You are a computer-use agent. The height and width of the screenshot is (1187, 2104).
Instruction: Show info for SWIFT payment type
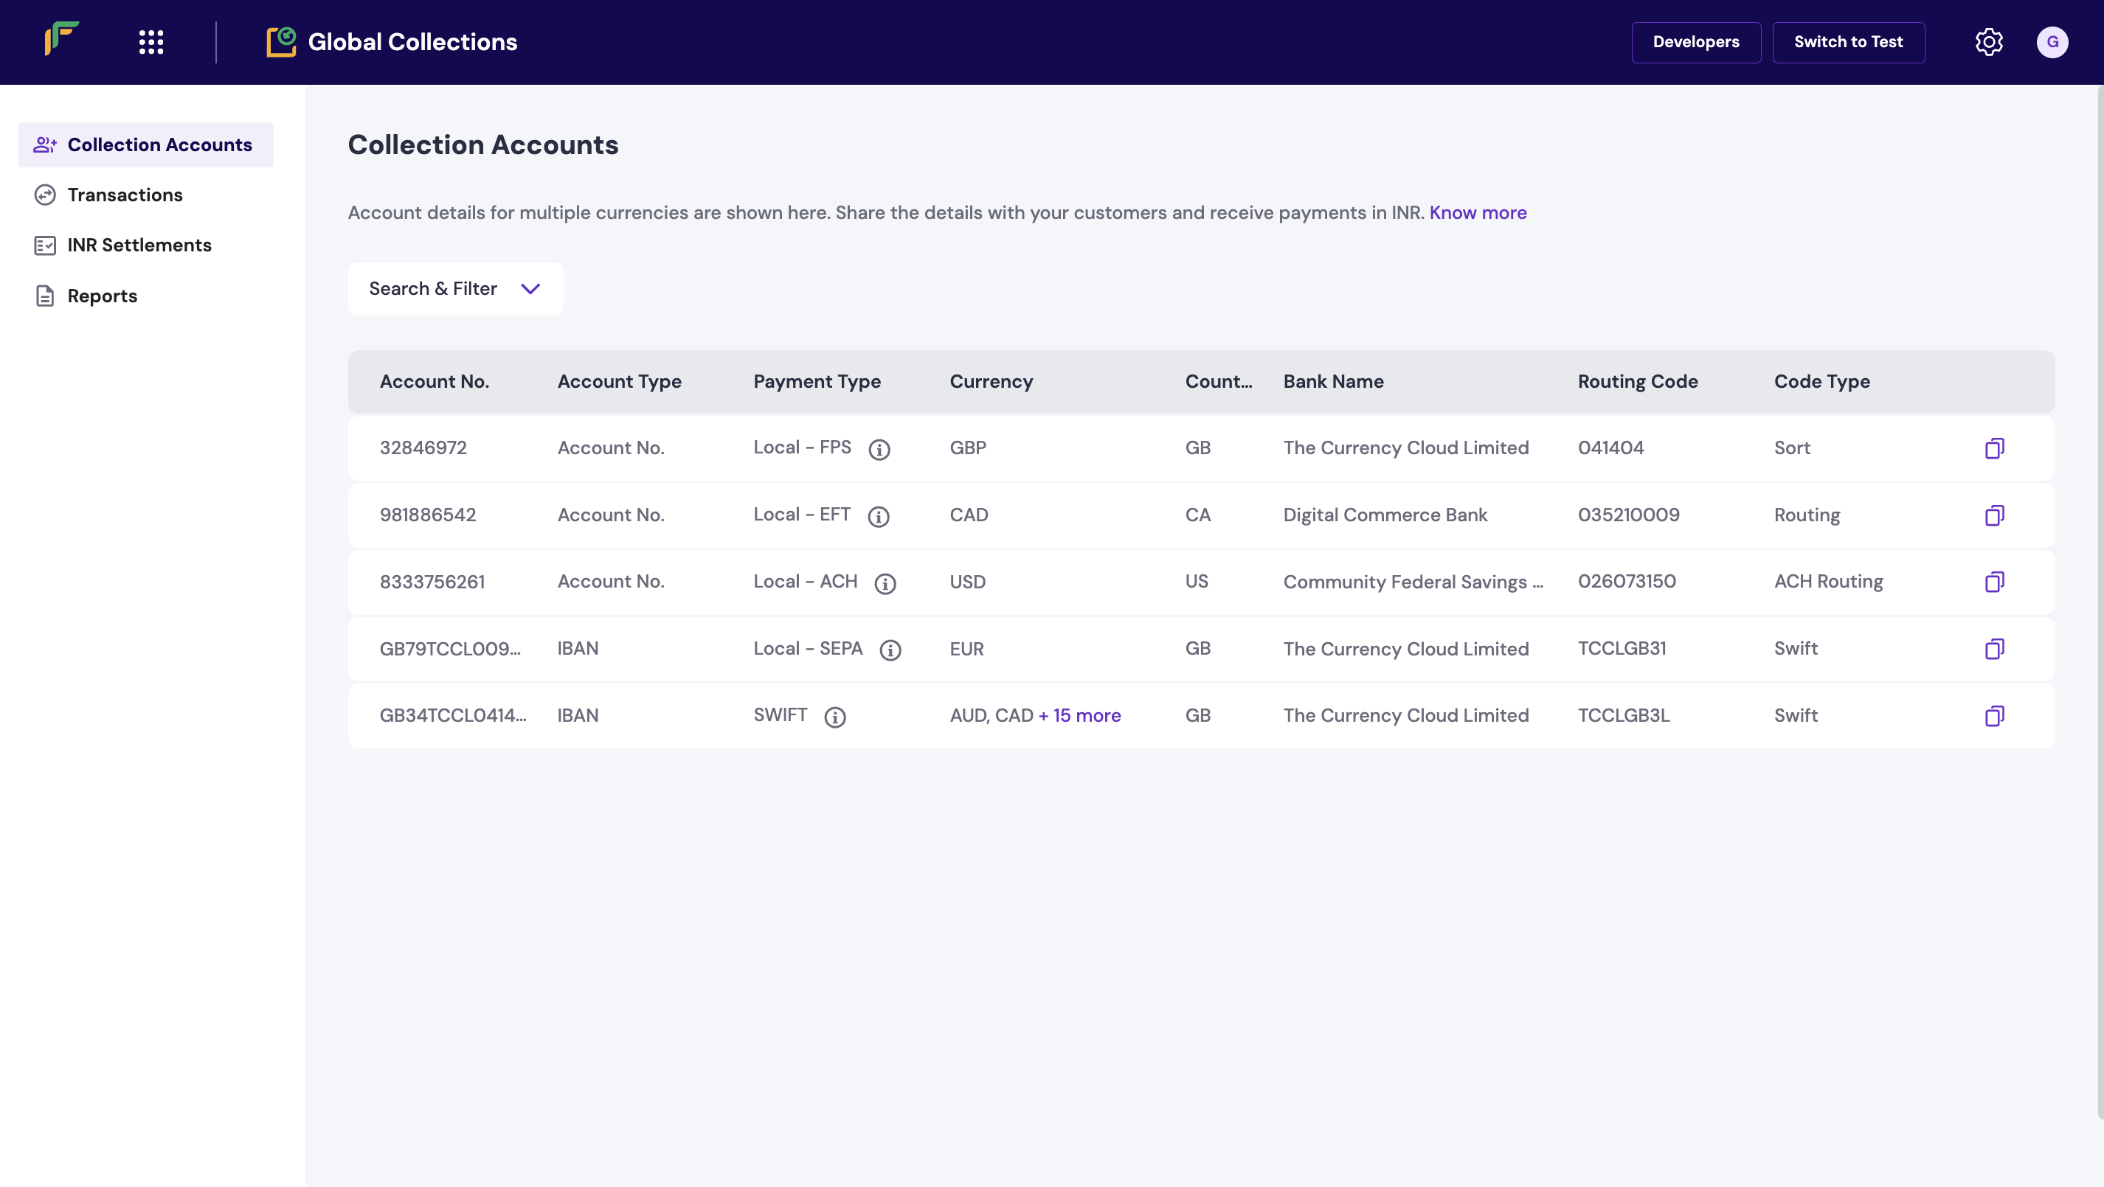(x=834, y=717)
